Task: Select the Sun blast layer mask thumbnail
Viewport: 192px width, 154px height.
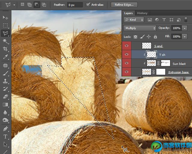Action: [x=165, y=63]
